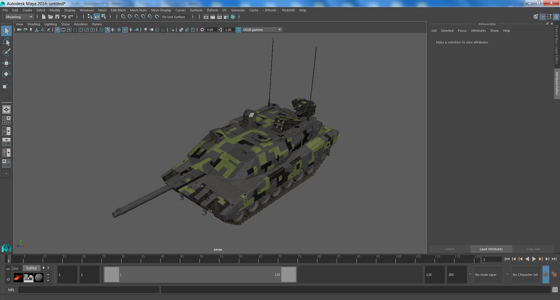This screenshot has height=300, width=560.
Task: Activate the Lasso select tool
Action: click(6, 42)
